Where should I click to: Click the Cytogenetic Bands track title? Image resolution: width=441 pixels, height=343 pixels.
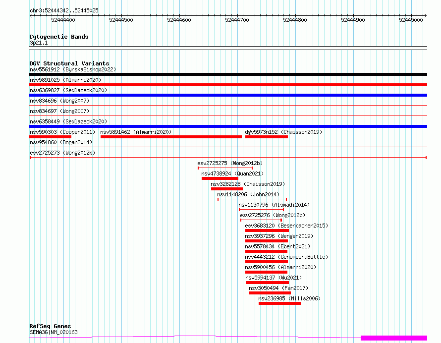[59, 37]
